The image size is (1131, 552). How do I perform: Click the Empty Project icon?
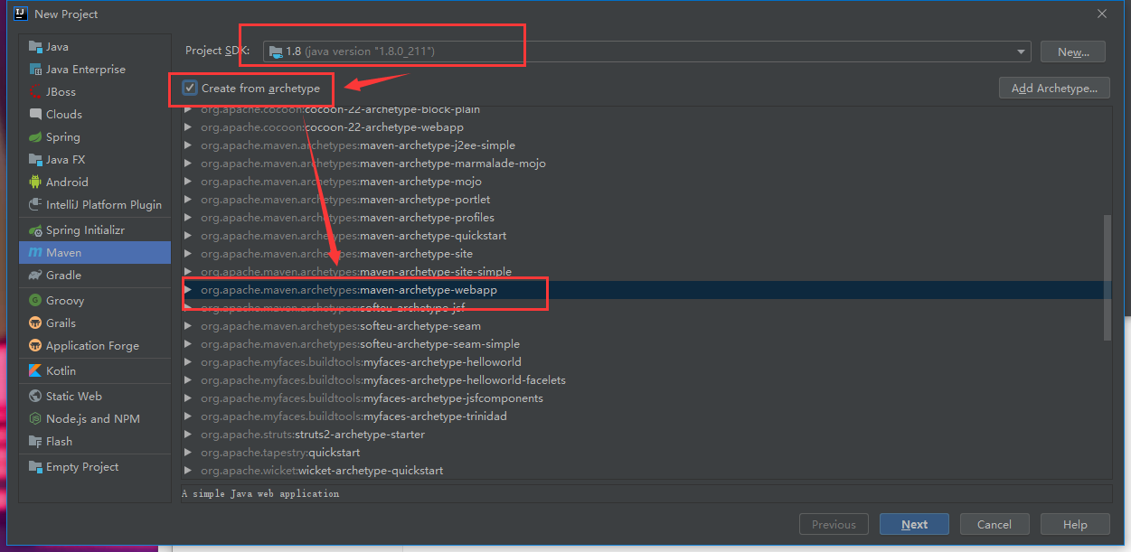[35, 467]
